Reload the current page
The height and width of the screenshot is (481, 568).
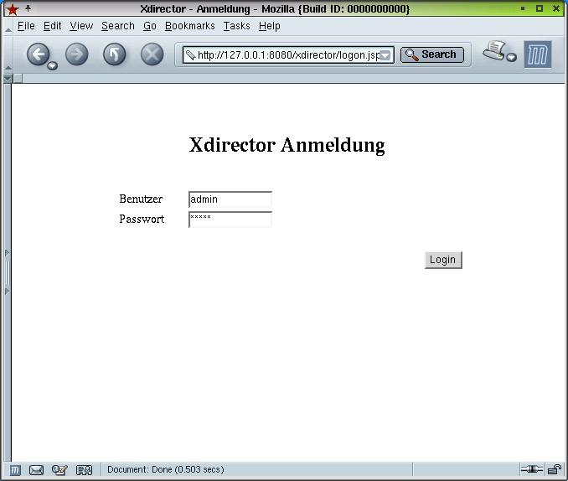(x=115, y=54)
